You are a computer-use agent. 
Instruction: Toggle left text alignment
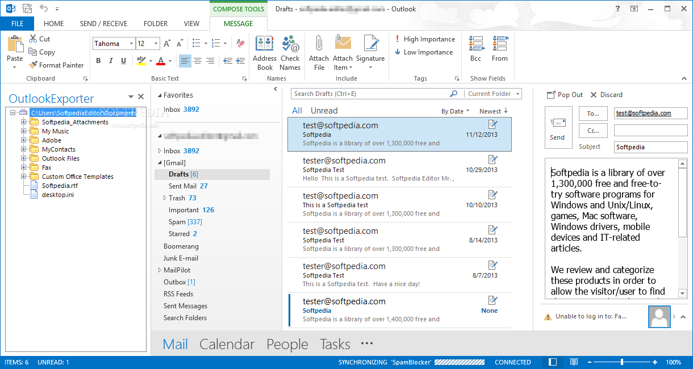[x=185, y=61]
